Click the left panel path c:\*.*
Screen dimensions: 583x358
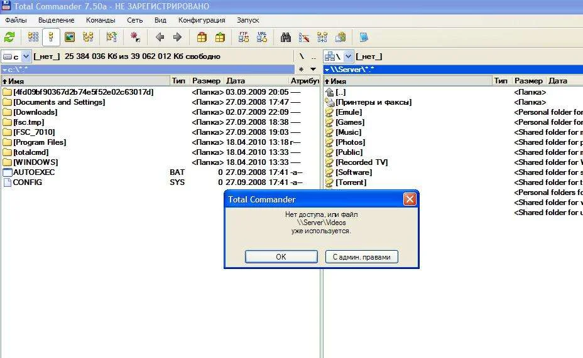pyautogui.click(x=148, y=70)
